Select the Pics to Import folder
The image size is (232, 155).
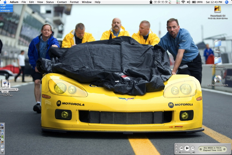[218, 61]
